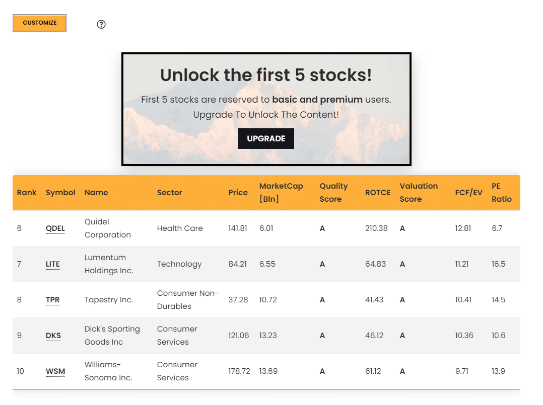
Task: Open the QDEL stock symbol link
Action: coord(55,228)
